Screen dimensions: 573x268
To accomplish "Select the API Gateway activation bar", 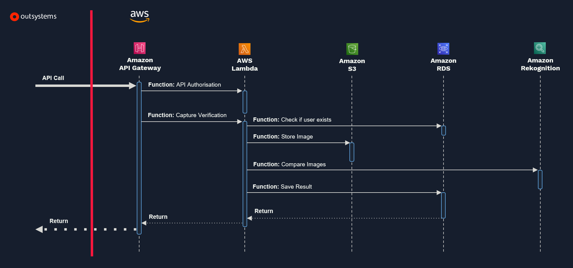I will pyautogui.click(x=139, y=158).
